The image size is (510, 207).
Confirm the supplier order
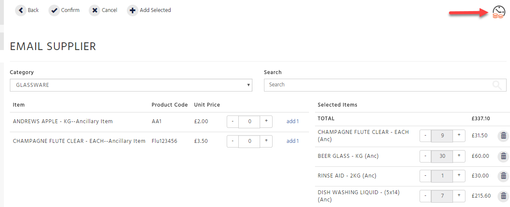(x=64, y=10)
